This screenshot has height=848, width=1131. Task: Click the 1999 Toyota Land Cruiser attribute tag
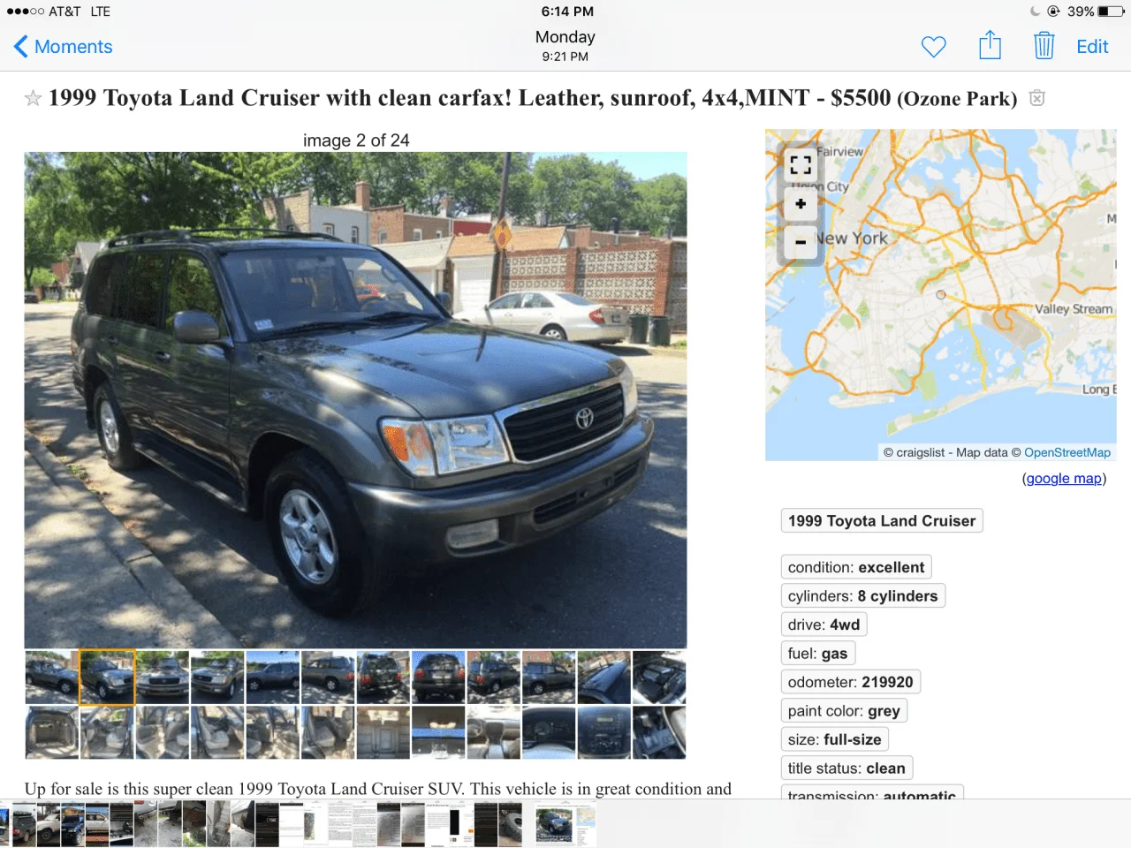click(882, 521)
